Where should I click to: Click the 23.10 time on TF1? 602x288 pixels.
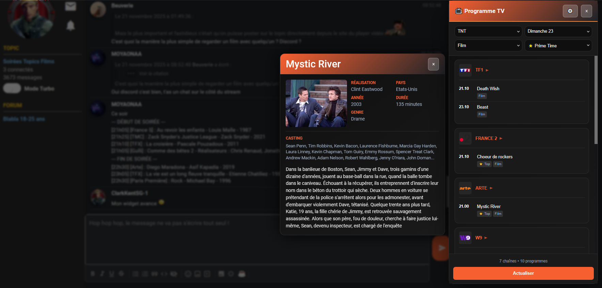[x=464, y=107]
